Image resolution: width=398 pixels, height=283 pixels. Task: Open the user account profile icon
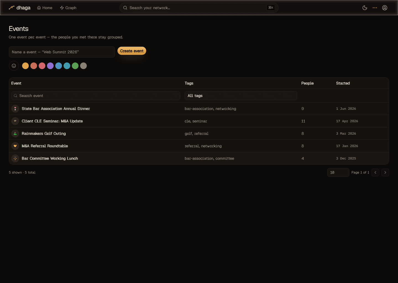click(385, 8)
